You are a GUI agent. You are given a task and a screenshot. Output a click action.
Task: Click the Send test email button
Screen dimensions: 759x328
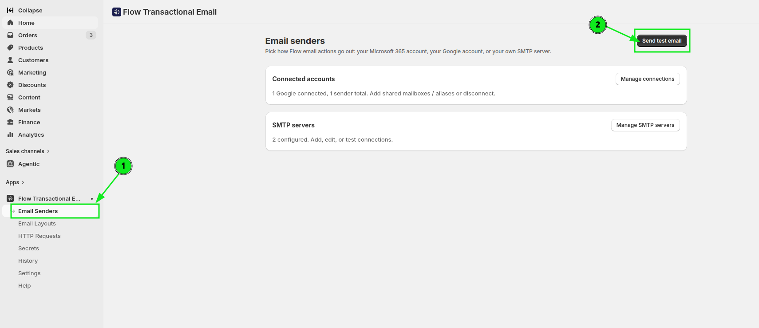coord(662,41)
